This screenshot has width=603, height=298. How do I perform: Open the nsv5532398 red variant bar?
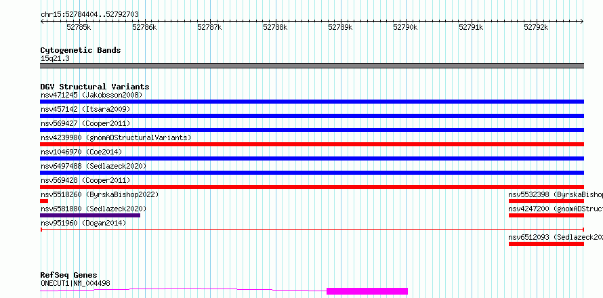[x=547, y=201]
